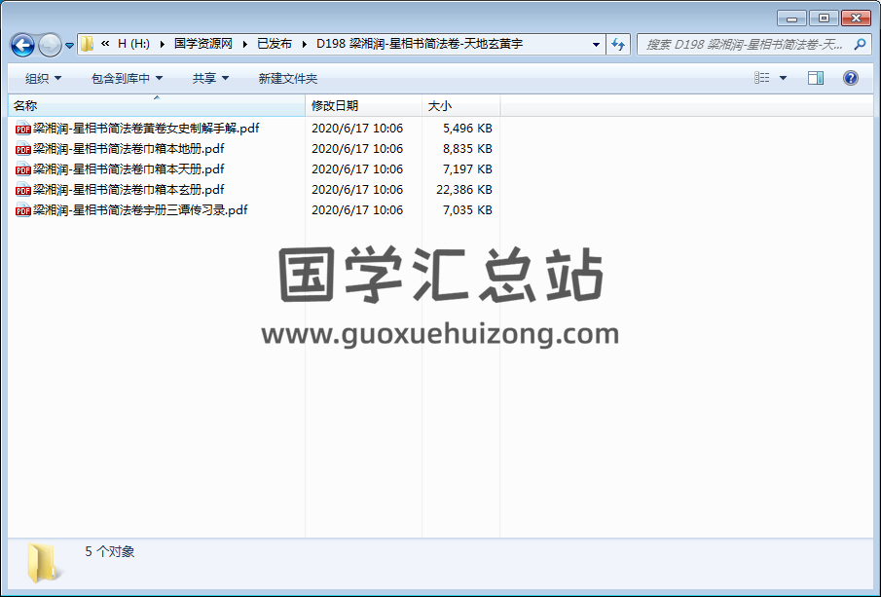Click the 5 个对象 status text
The image size is (881, 597).
110,551
